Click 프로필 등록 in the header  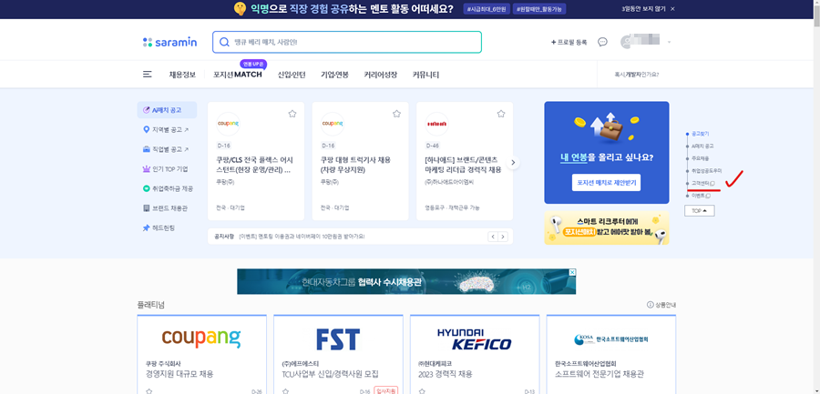point(569,43)
